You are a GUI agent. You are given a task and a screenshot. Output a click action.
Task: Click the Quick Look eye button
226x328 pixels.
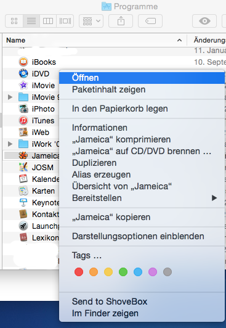coord(204,21)
